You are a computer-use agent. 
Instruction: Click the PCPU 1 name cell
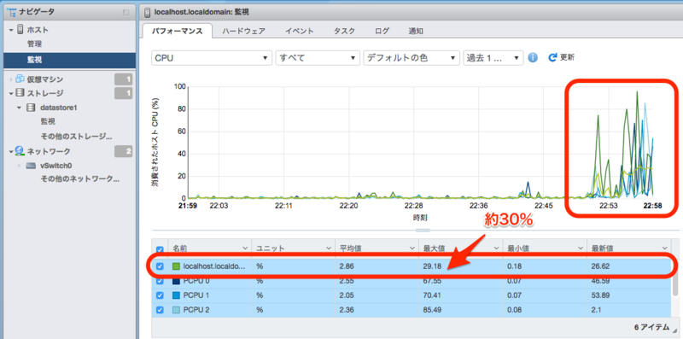[x=196, y=295]
